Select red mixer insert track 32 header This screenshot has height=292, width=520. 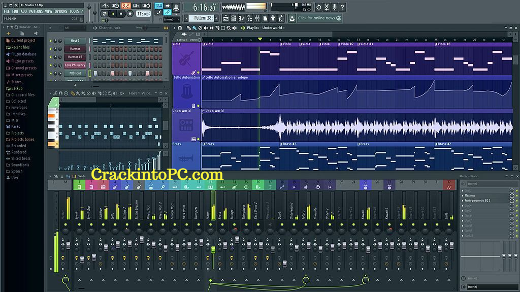449,185
